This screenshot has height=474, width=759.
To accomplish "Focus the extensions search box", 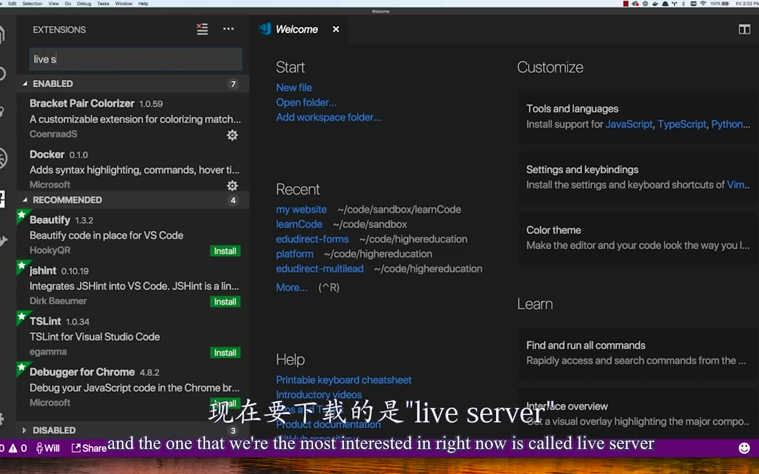I will pos(136,59).
